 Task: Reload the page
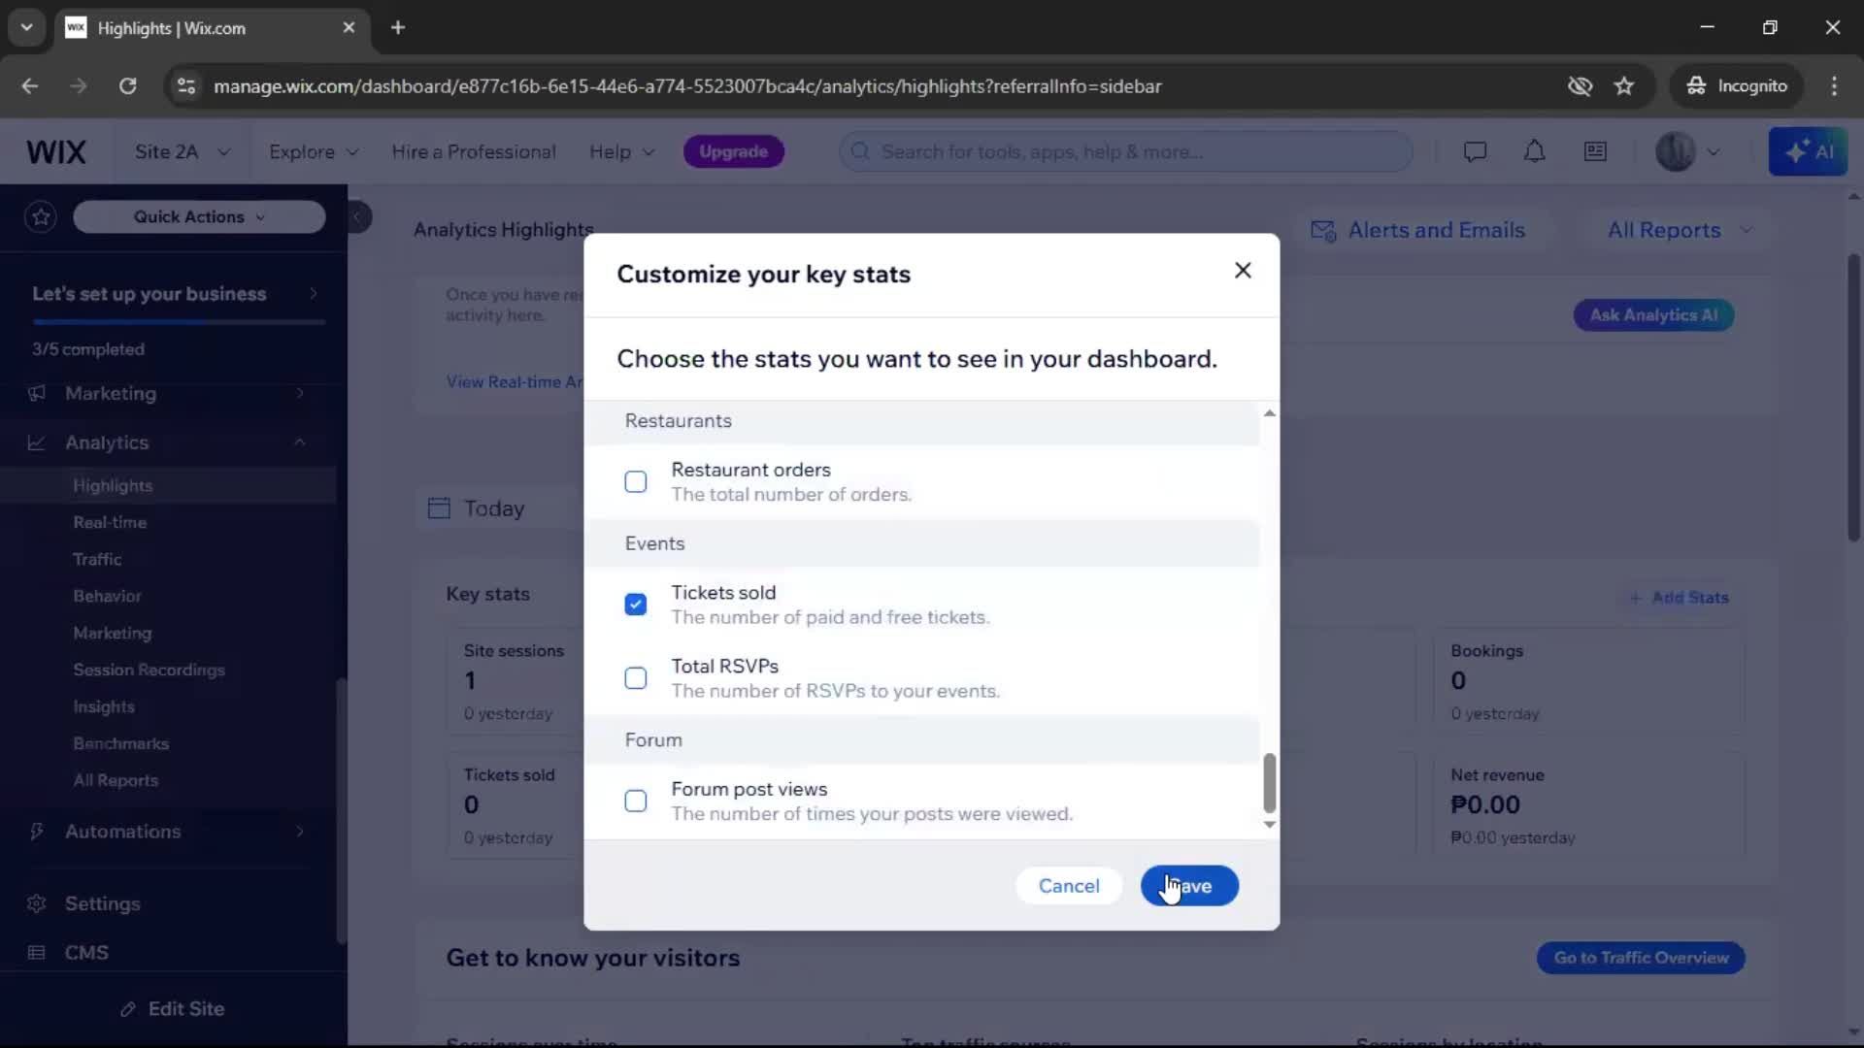click(x=128, y=86)
